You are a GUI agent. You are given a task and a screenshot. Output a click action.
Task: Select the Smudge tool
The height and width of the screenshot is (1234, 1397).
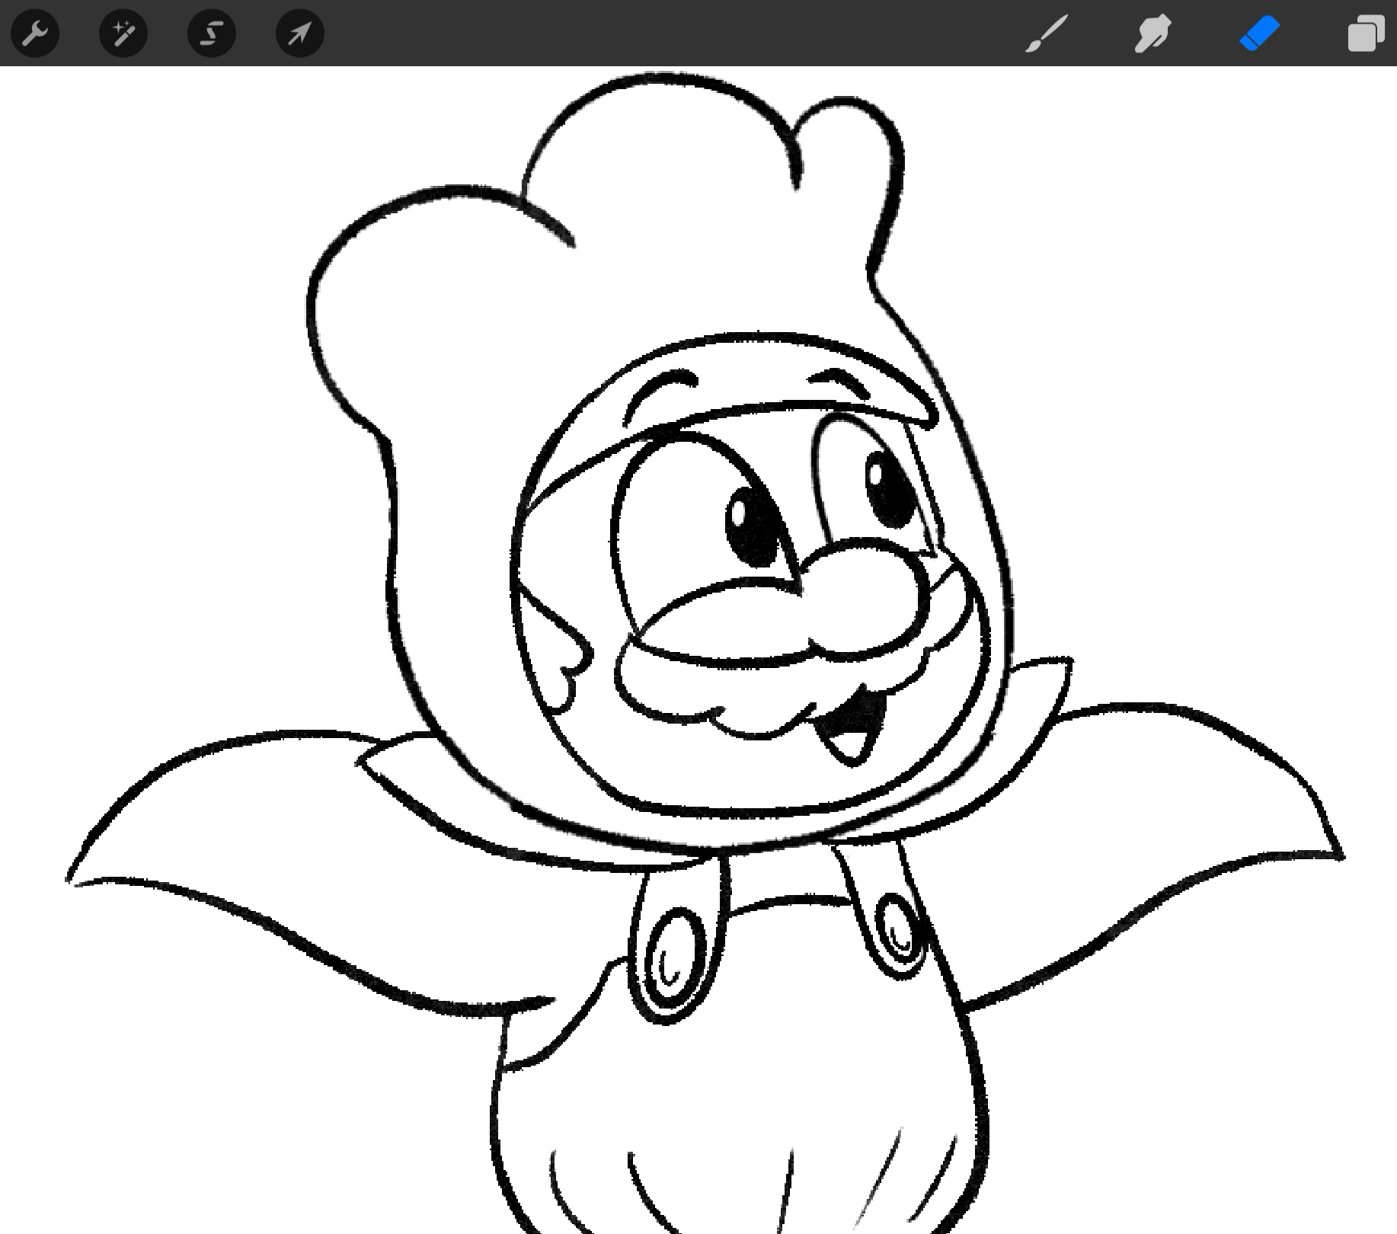coord(1152,34)
